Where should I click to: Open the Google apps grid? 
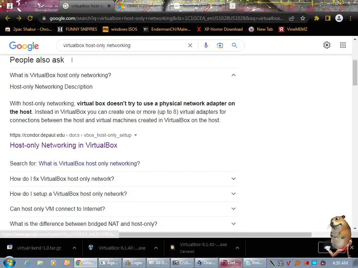343,45
